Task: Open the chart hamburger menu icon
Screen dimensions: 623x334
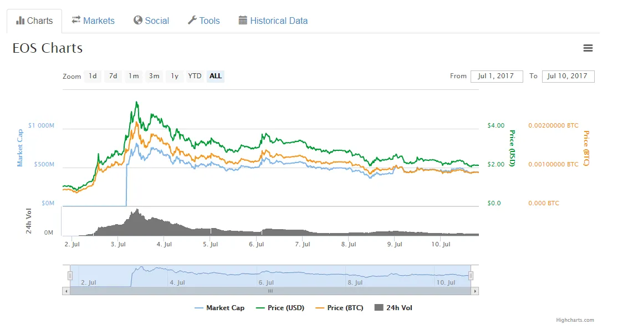Action: pyautogui.click(x=588, y=48)
